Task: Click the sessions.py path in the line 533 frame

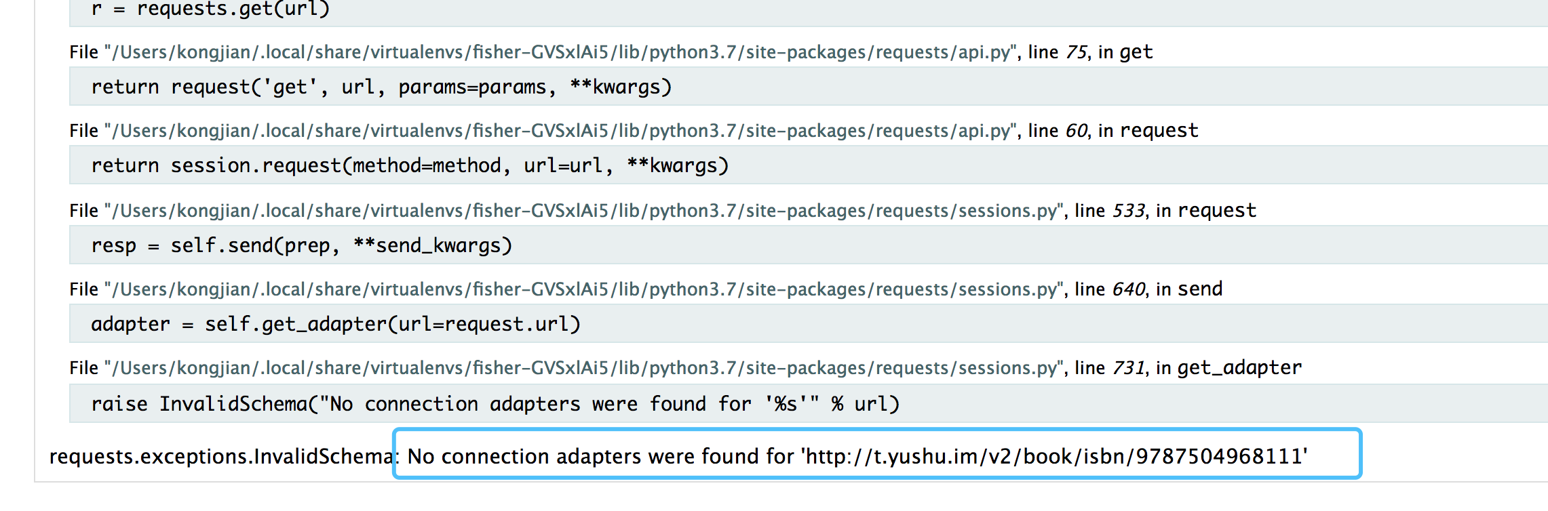Action: [583, 211]
